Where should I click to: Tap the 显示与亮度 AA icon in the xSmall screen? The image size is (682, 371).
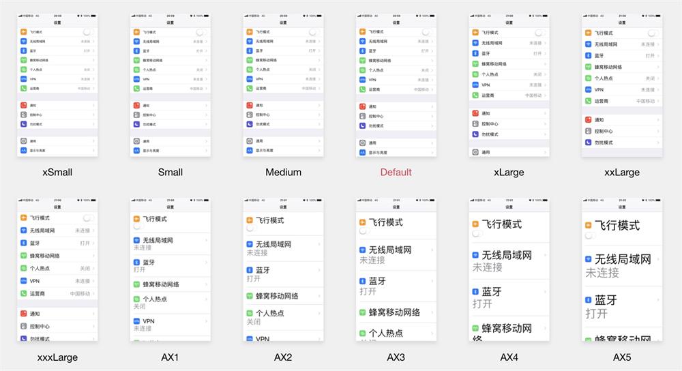(x=23, y=151)
